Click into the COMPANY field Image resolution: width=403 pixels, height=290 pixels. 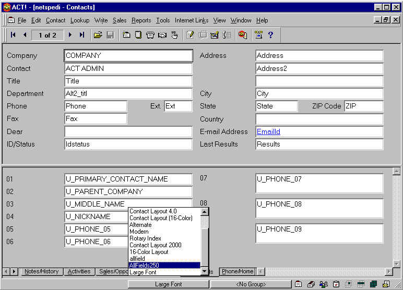128,55
